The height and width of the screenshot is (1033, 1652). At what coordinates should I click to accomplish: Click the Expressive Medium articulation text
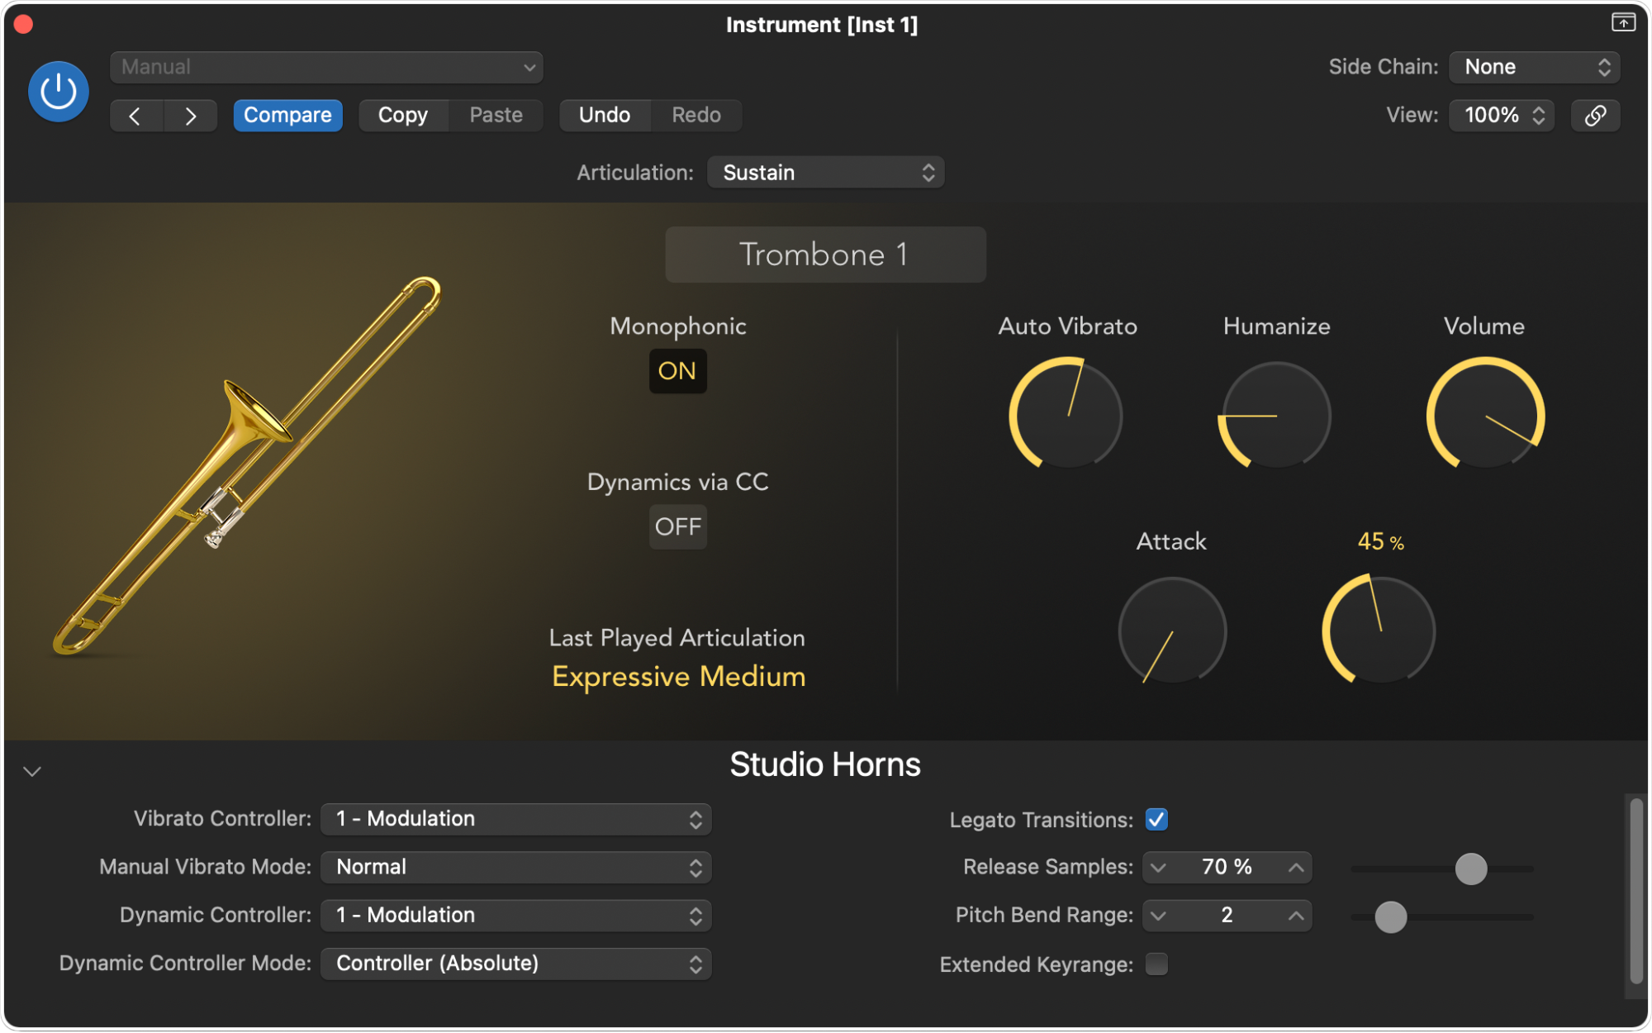coord(678,677)
